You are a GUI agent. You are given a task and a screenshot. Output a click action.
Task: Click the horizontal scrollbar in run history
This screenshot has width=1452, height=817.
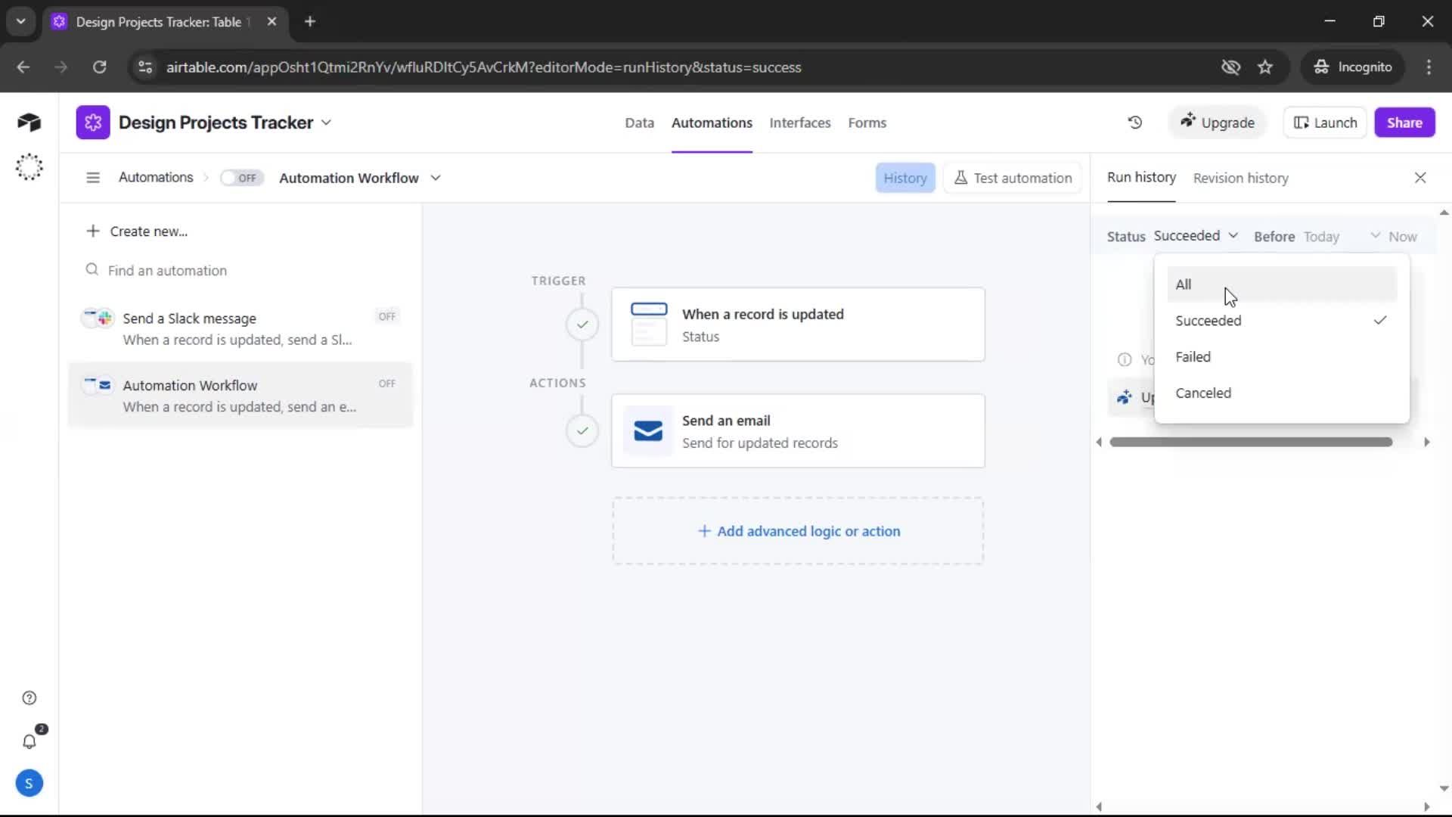click(1251, 442)
